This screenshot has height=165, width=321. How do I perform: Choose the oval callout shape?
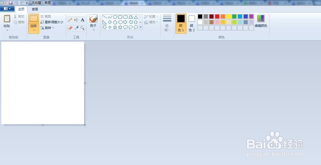coord(131,27)
